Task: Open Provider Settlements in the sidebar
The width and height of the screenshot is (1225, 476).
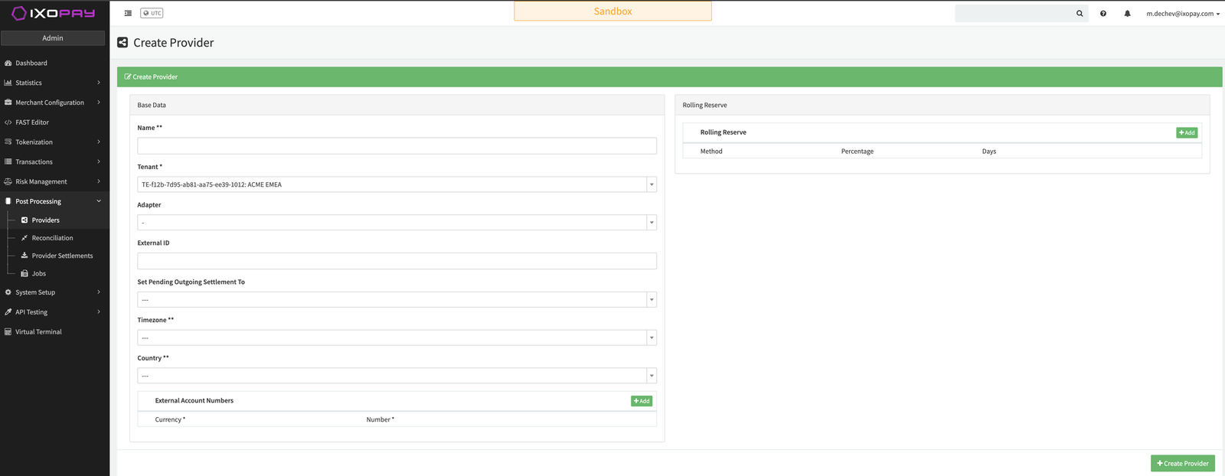Action: click(62, 256)
